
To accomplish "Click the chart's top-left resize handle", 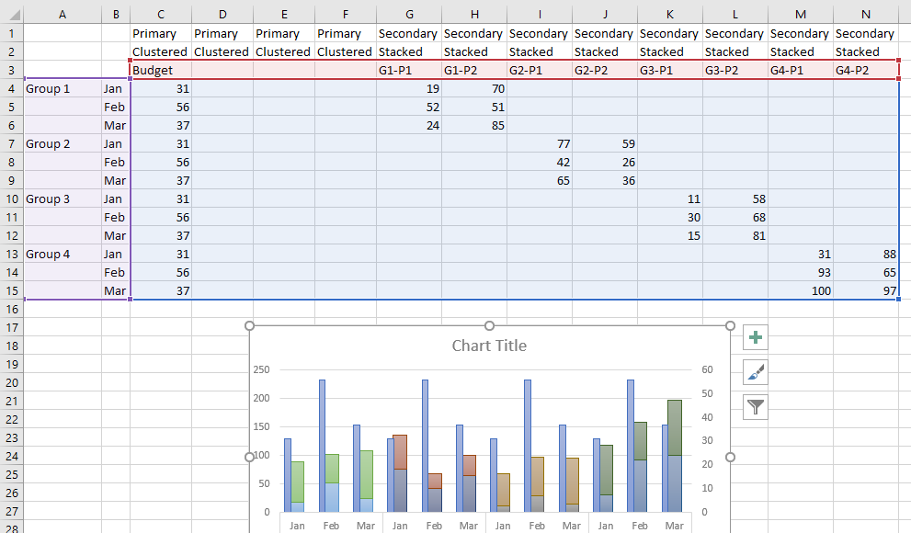I will [249, 326].
